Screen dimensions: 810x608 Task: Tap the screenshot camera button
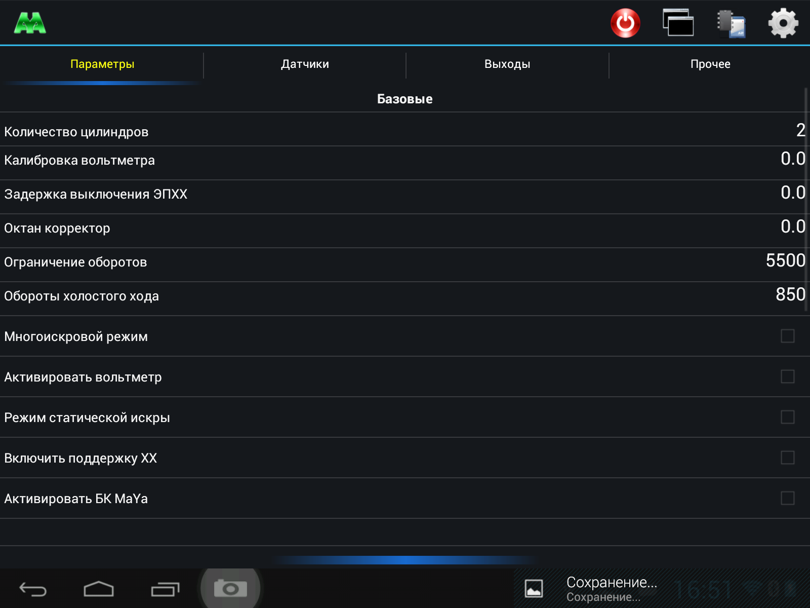pos(230,588)
